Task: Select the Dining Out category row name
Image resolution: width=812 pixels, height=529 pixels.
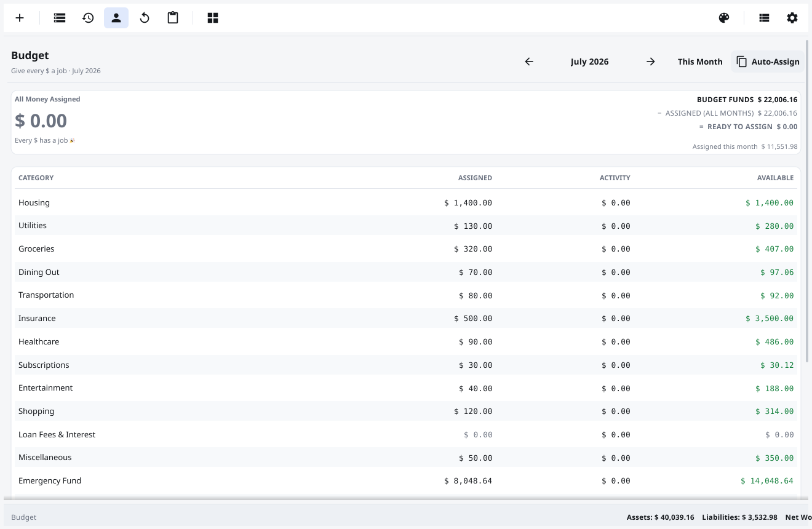Action: 39,272
